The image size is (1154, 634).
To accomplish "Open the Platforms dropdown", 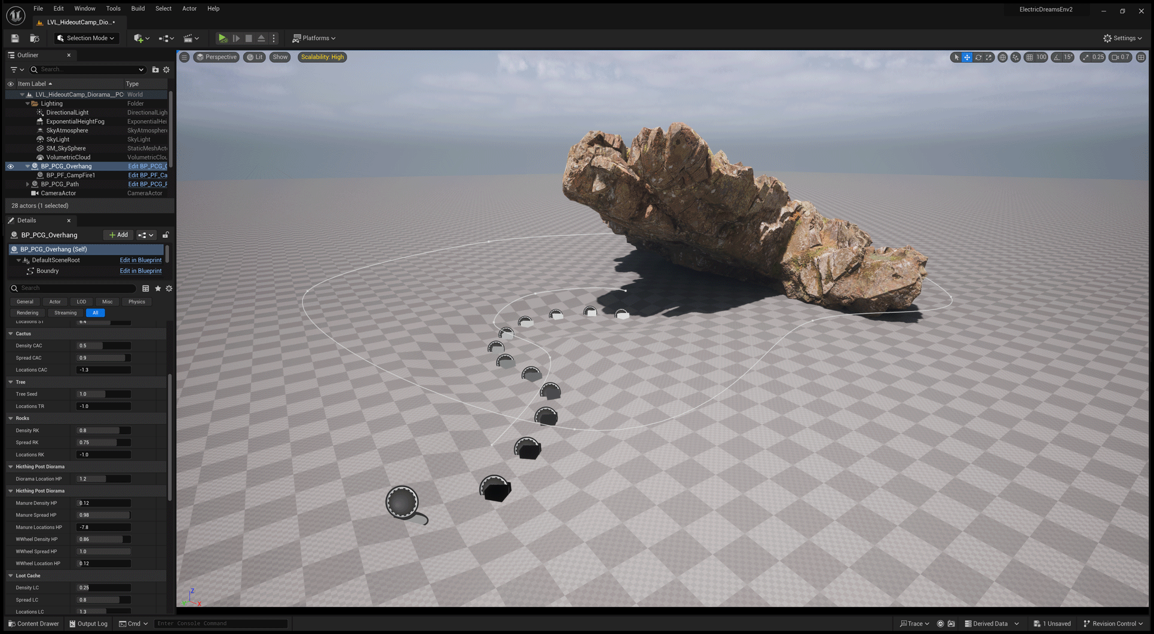I will pos(314,38).
